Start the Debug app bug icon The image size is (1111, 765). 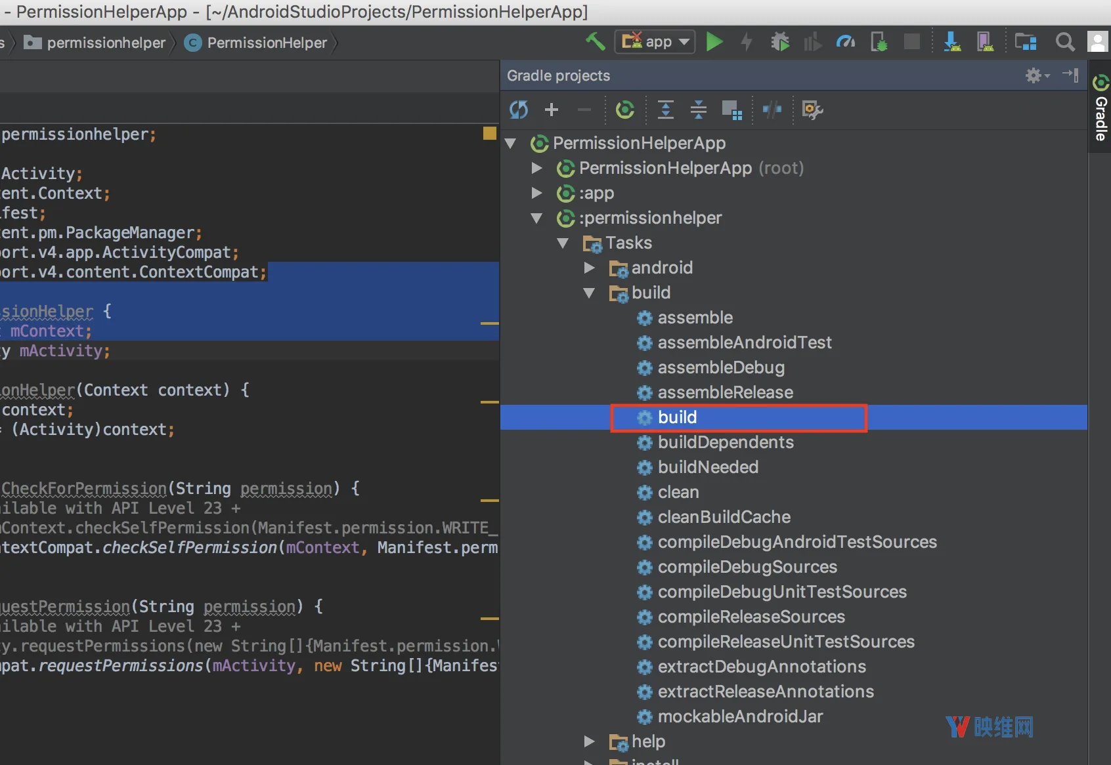coord(780,42)
